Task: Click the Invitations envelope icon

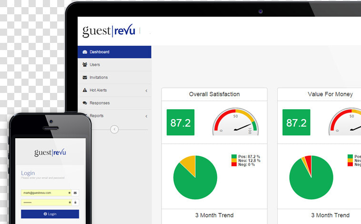Action: click(85, 77)
